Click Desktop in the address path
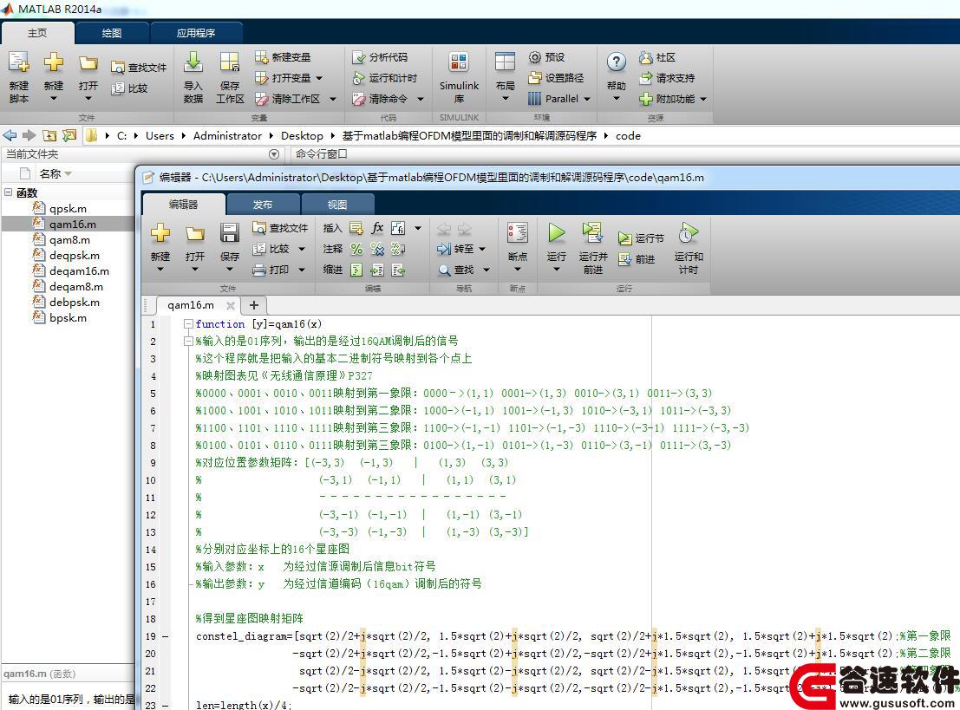 (302, 136)
